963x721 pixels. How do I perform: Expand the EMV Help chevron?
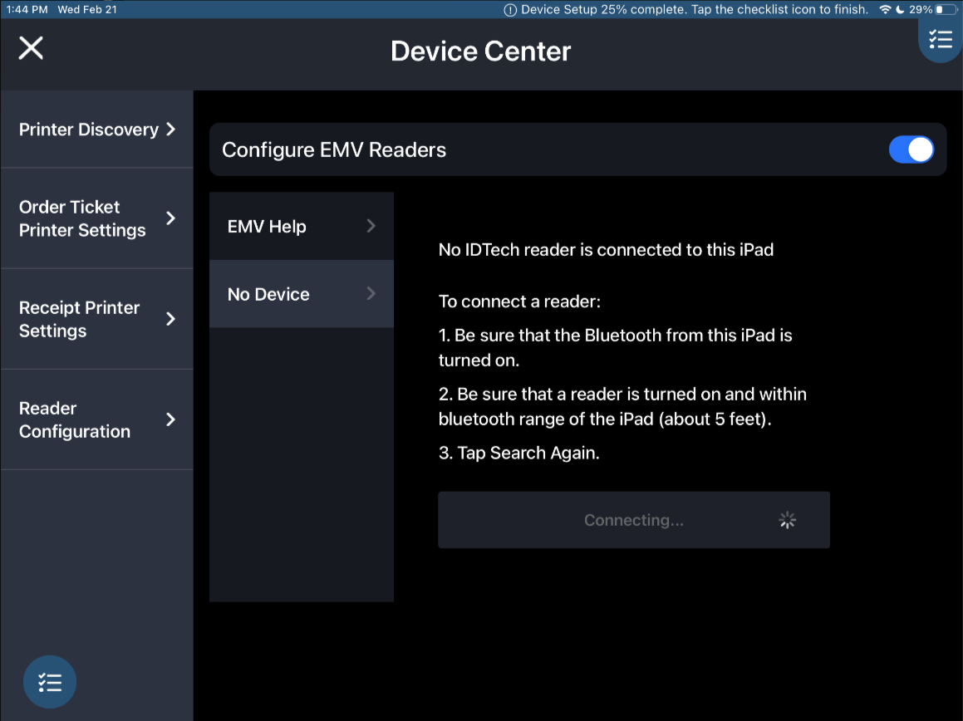371,226
